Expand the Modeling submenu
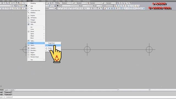Image resolution: width=176 pixels, height=99 pixels. pyautogui.click(x=36, y=3)
